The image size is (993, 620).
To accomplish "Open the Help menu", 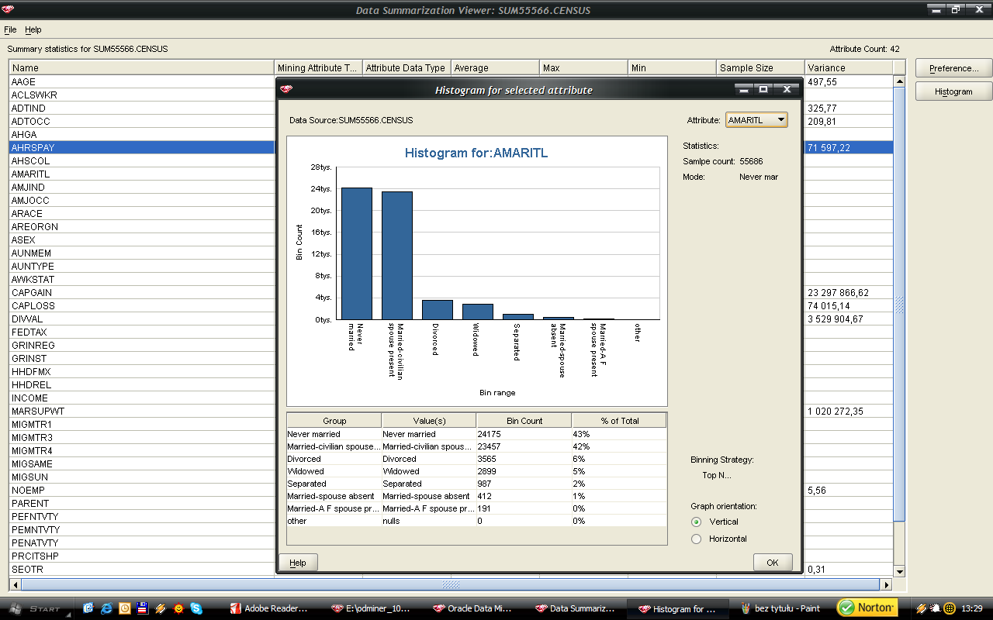I will (33, 29).
